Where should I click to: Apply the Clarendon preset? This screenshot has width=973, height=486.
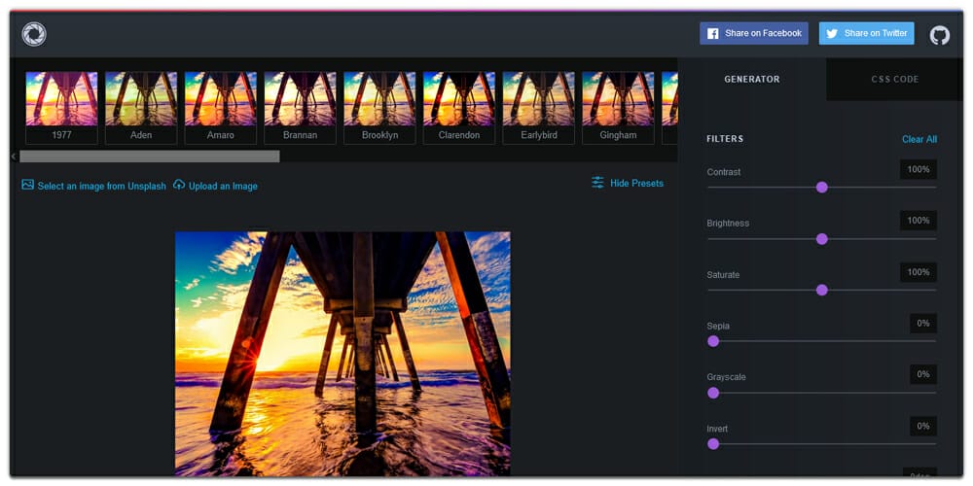458,108
